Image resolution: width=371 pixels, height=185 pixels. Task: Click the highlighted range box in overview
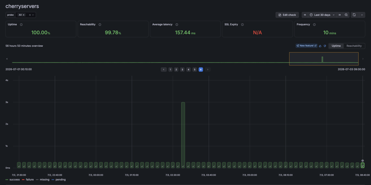click(x=324, y=59)
